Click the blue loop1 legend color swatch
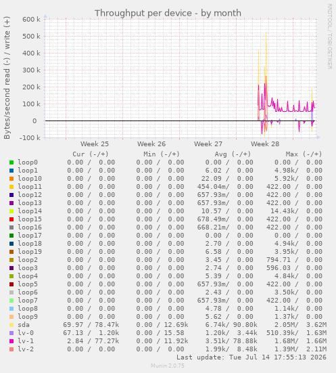The image size is (336, 373). click(11, 171)
